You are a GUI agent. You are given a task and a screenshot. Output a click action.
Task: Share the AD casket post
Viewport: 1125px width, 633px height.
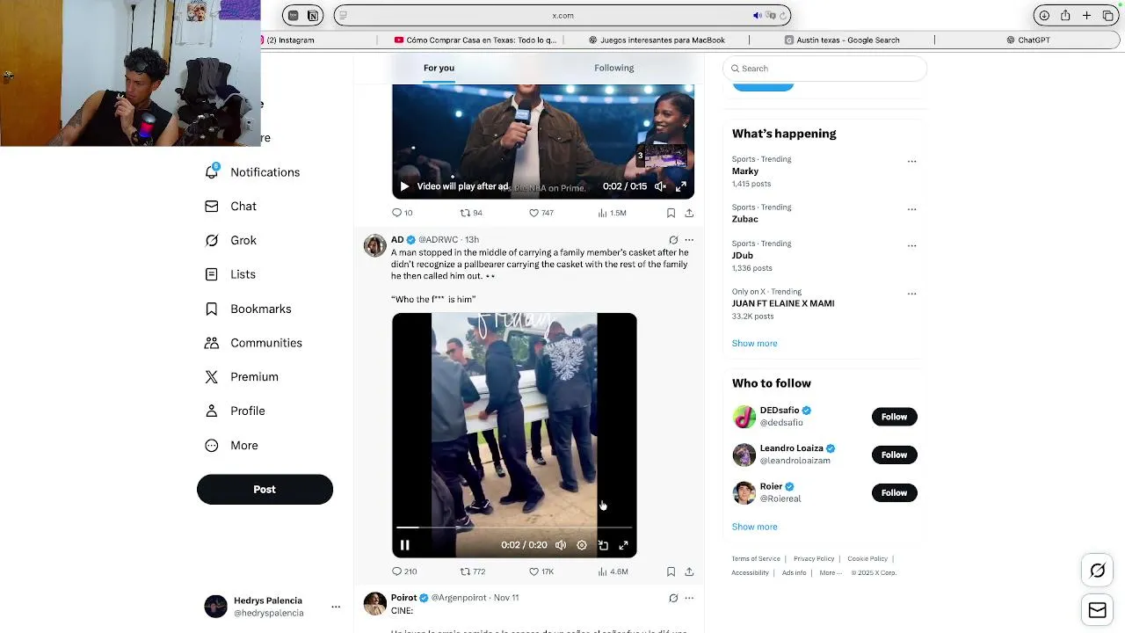click(x=689, y=571)
